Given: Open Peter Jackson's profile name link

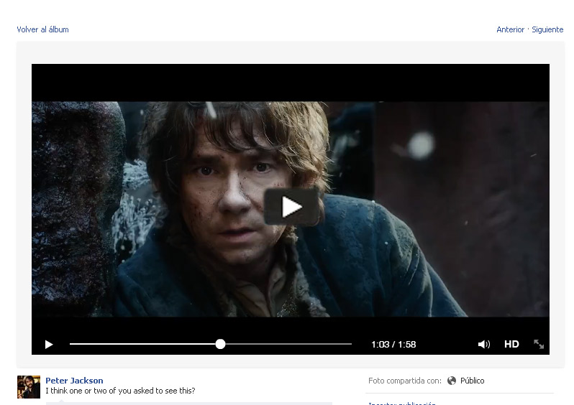Looking at the screenshot, I should (74, 381).
